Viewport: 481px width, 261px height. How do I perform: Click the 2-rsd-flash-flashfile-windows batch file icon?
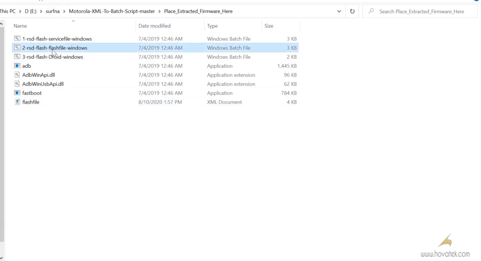coord(17,48)
